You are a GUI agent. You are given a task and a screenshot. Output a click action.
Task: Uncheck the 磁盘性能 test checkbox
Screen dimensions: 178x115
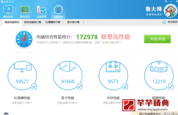tap(171, 87)
